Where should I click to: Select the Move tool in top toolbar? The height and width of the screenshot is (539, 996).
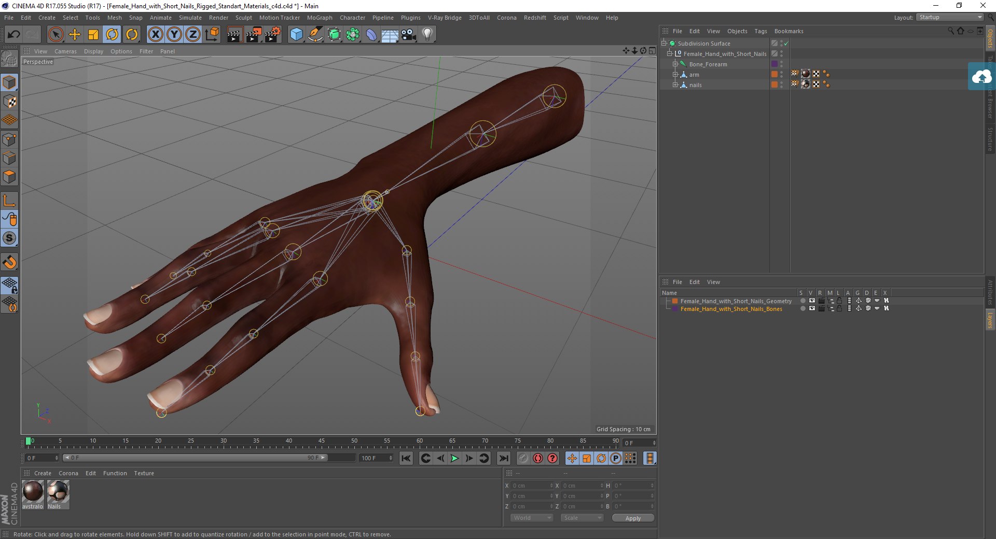pos(75,35)
